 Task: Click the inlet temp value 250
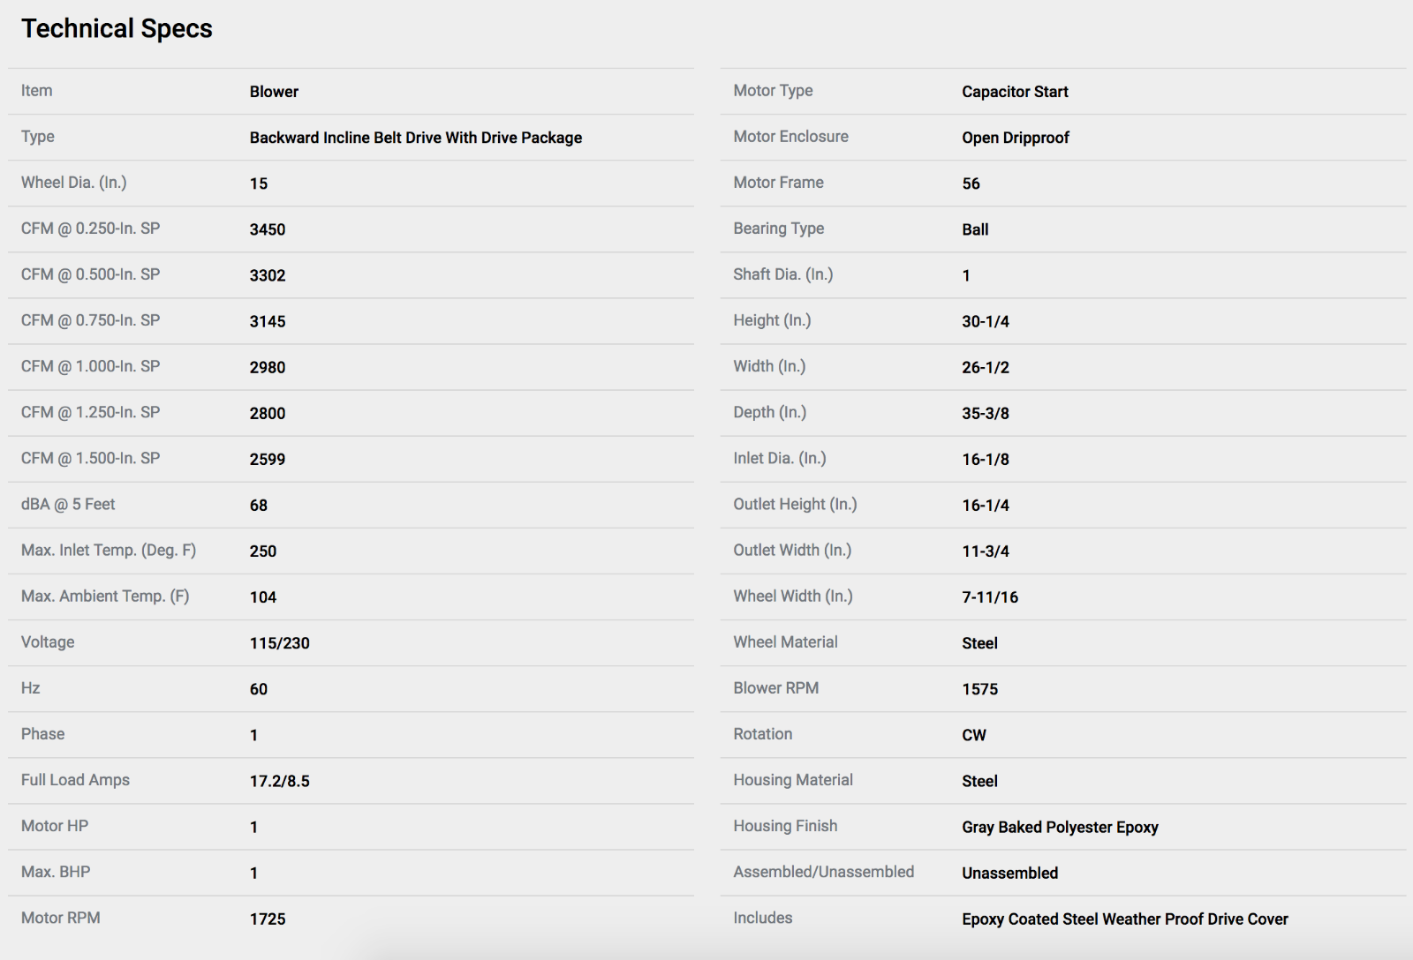pos(263,551)
